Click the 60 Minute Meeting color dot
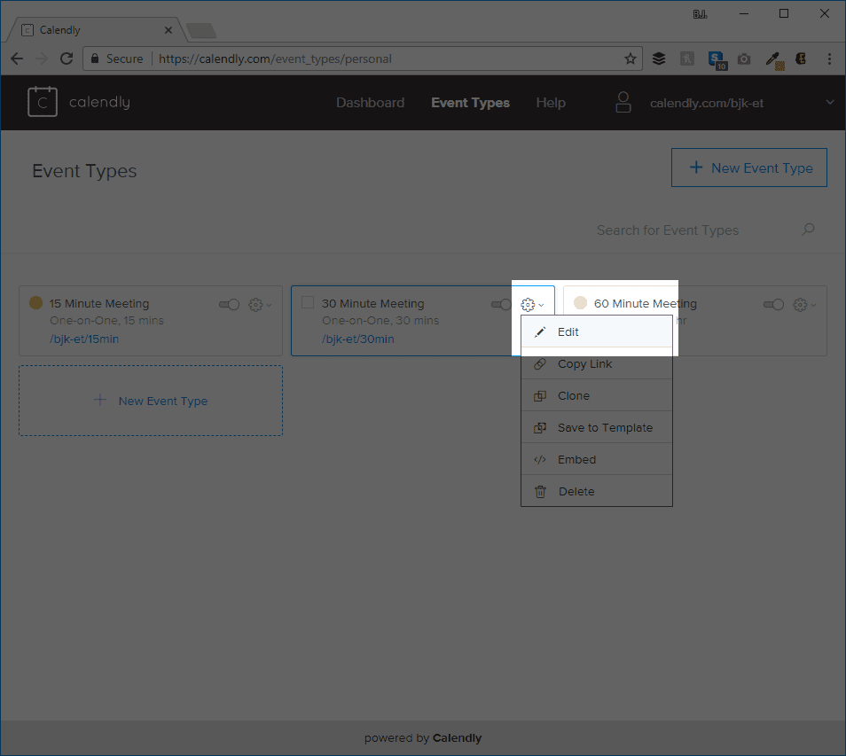 point(580,302)
